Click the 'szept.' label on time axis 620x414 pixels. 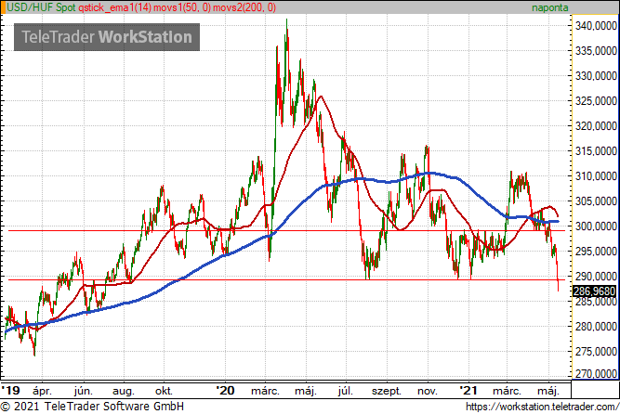coord(387,392)
